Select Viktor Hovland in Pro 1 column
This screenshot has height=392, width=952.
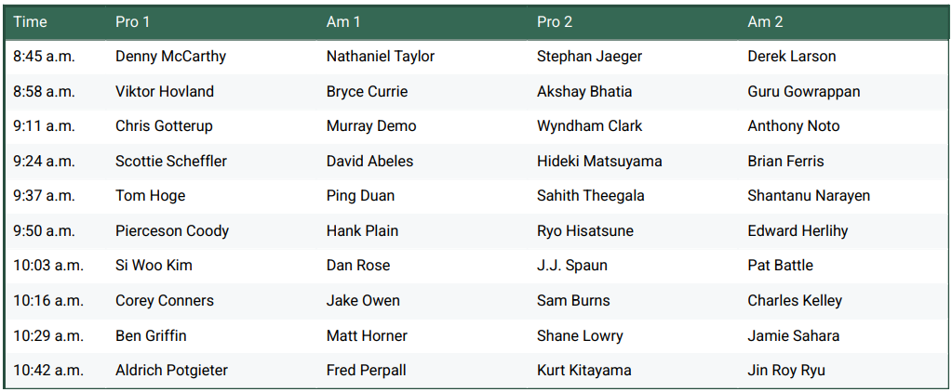pyautogui.click(x=165, y=92)
